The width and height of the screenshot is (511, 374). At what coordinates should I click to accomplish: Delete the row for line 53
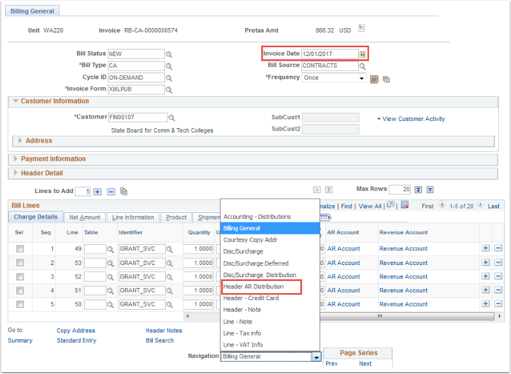[498, 263]
